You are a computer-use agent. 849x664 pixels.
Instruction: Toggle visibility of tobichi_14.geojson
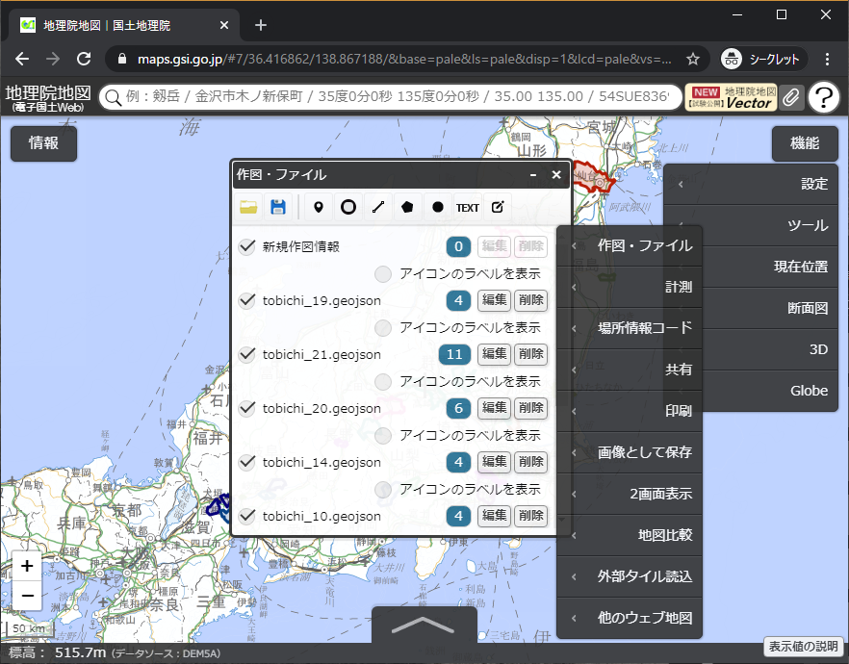246,462
